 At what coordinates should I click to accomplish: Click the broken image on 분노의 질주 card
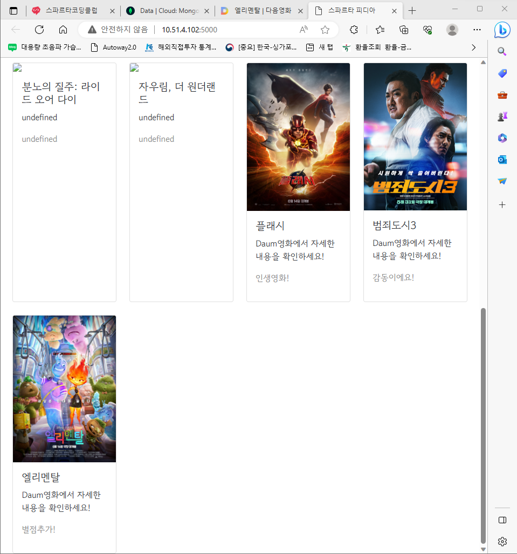pos(17,67)
